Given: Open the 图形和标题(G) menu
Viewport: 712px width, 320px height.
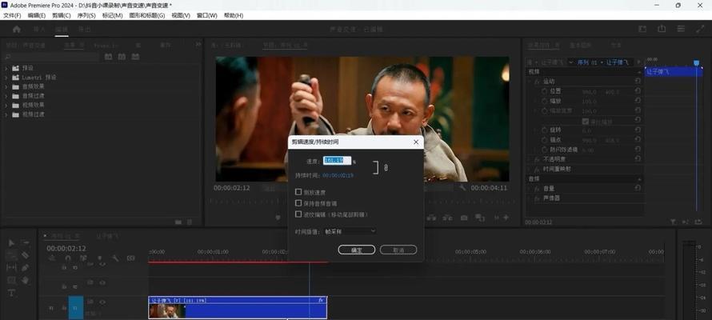Looking at the screenshot, I should 147,15.
